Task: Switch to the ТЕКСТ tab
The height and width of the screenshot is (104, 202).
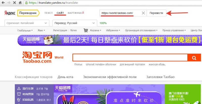Action: click(49, 13)
